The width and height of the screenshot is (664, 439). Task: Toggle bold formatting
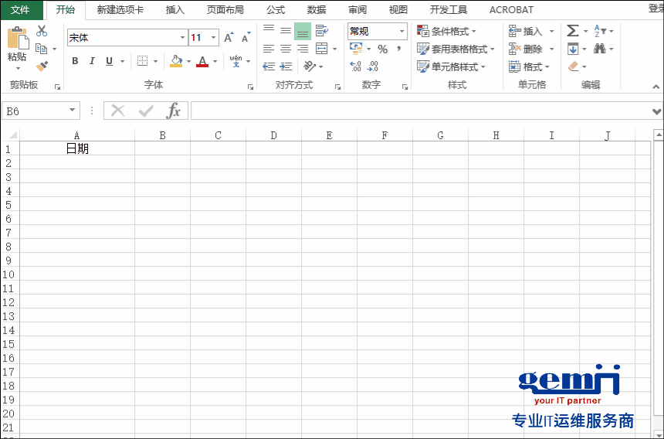[75, 61]
